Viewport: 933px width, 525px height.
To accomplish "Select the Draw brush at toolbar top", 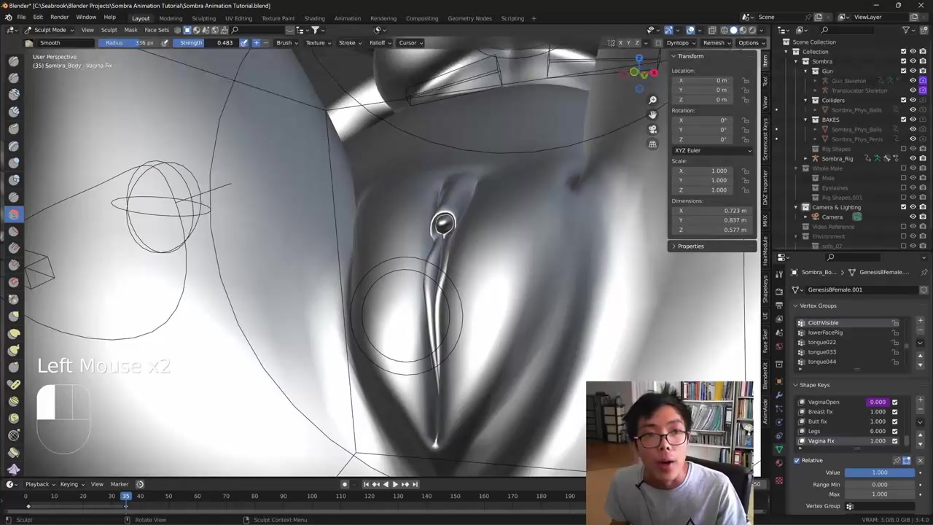I will (x=13, y=61).
